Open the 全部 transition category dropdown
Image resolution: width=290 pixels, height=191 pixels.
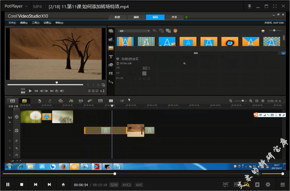[134, 31]
